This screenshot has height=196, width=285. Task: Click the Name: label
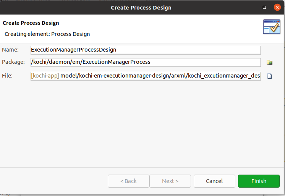10,50
